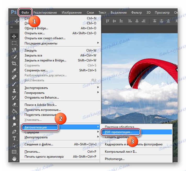Choose Поместить встроенные menu item

point(60,110)
